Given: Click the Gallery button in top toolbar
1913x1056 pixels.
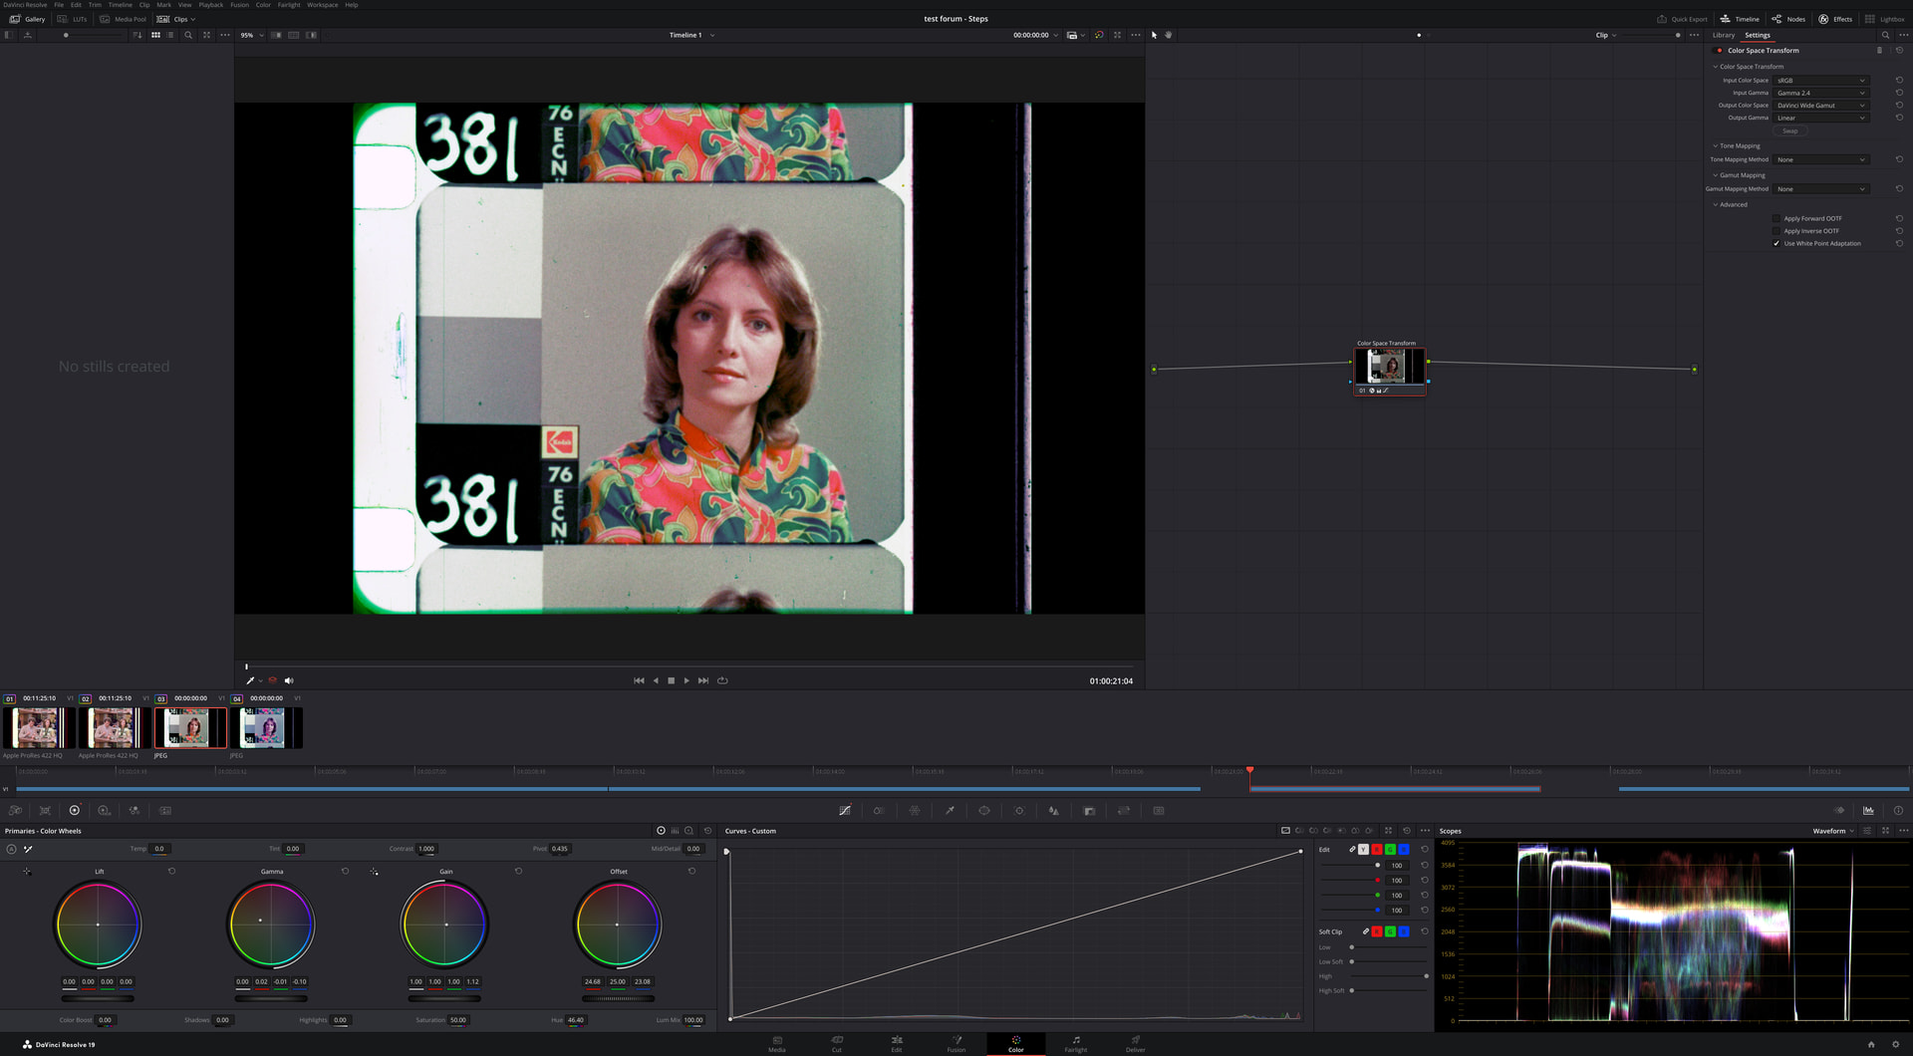Looking at the screenshot, I should 28,19.
